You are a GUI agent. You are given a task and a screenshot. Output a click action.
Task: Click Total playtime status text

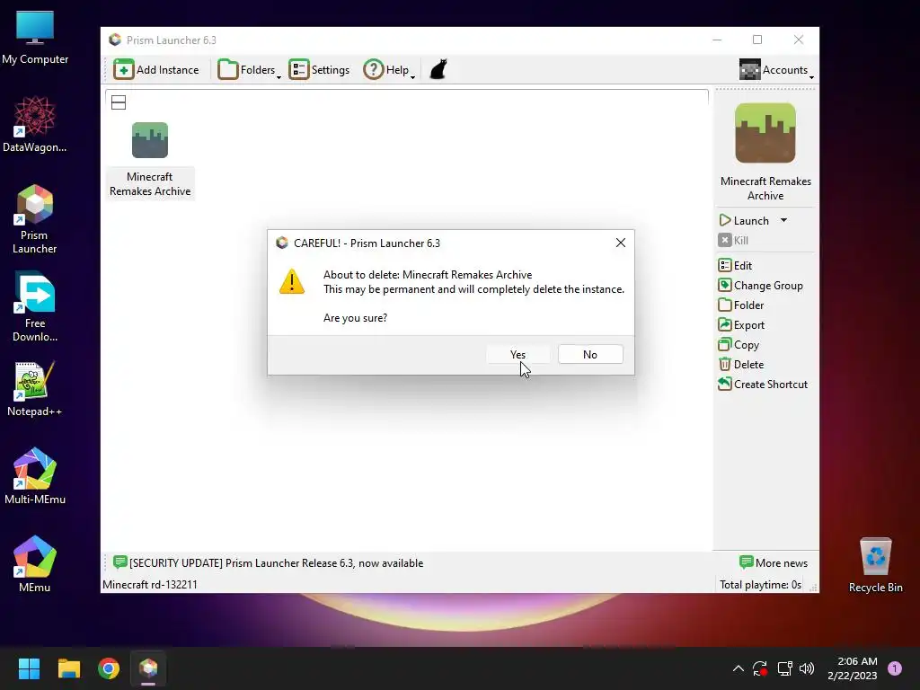coord(760,584)
